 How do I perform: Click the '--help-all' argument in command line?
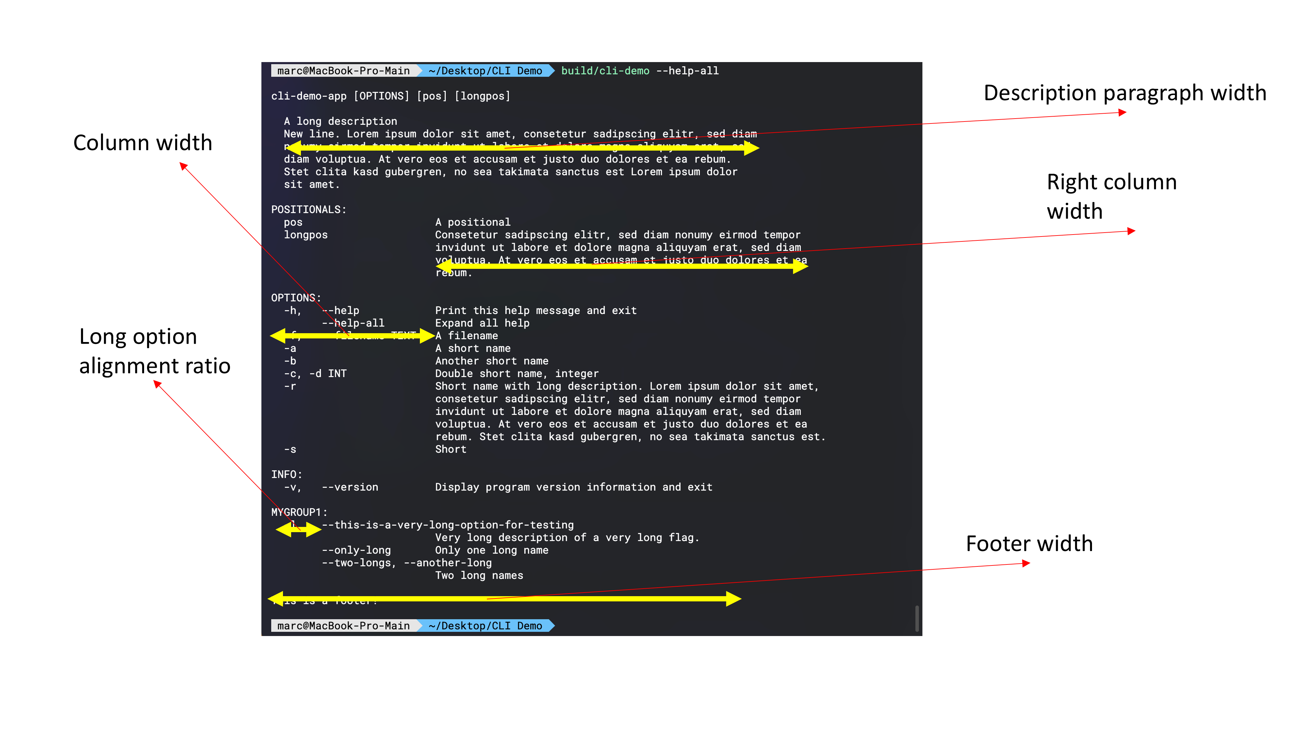tap(687, 71)
